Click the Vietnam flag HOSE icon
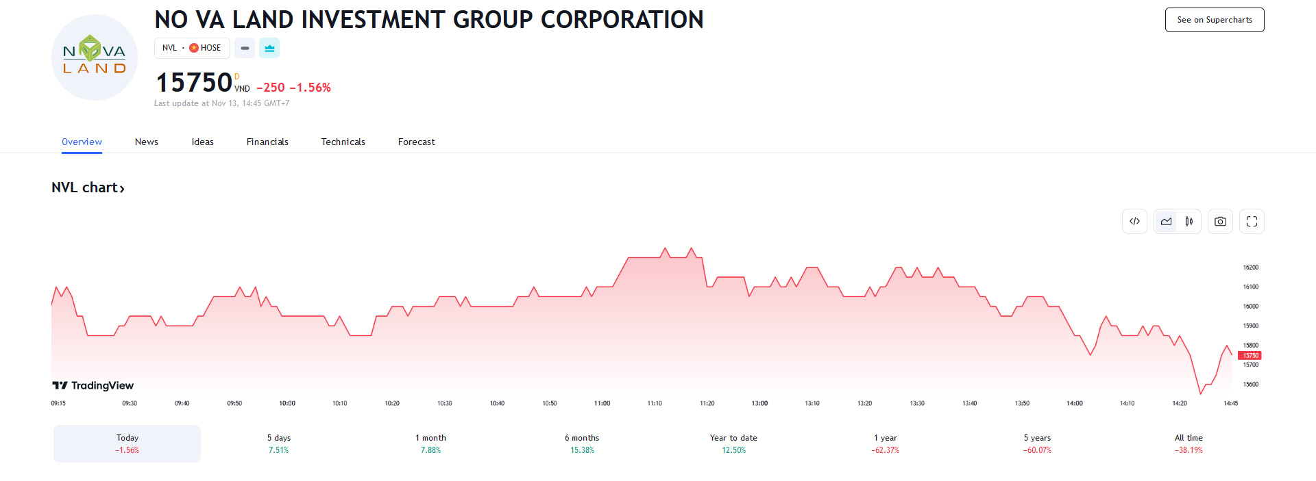Viewport: 1316px width, 481px height. coord(194,48)
